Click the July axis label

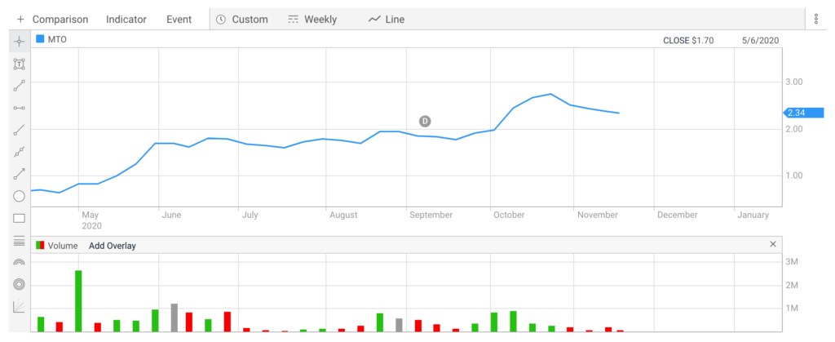tap(250, 215)
